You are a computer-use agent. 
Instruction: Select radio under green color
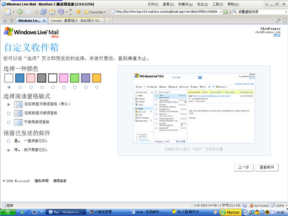tap(75, 87)
